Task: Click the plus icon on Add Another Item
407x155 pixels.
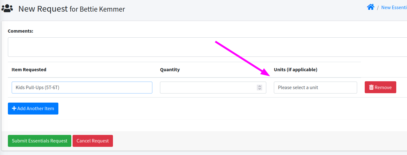Action: tap(14, 109)
